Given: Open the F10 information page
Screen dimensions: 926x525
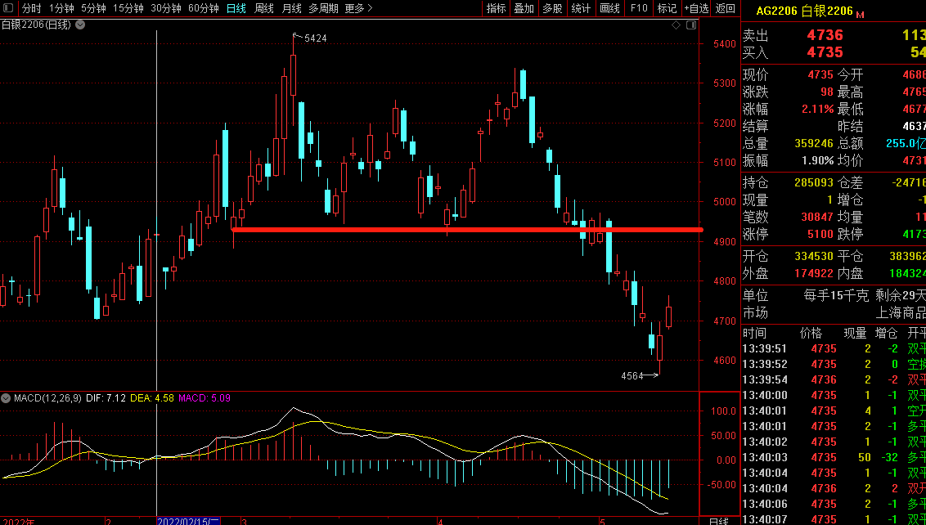Looking at the screenshot, I should 638,8.
